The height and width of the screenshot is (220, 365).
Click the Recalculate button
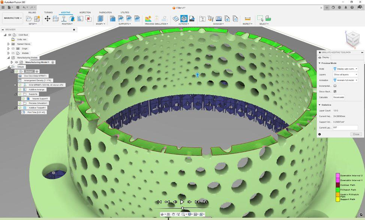click(339, 97)
